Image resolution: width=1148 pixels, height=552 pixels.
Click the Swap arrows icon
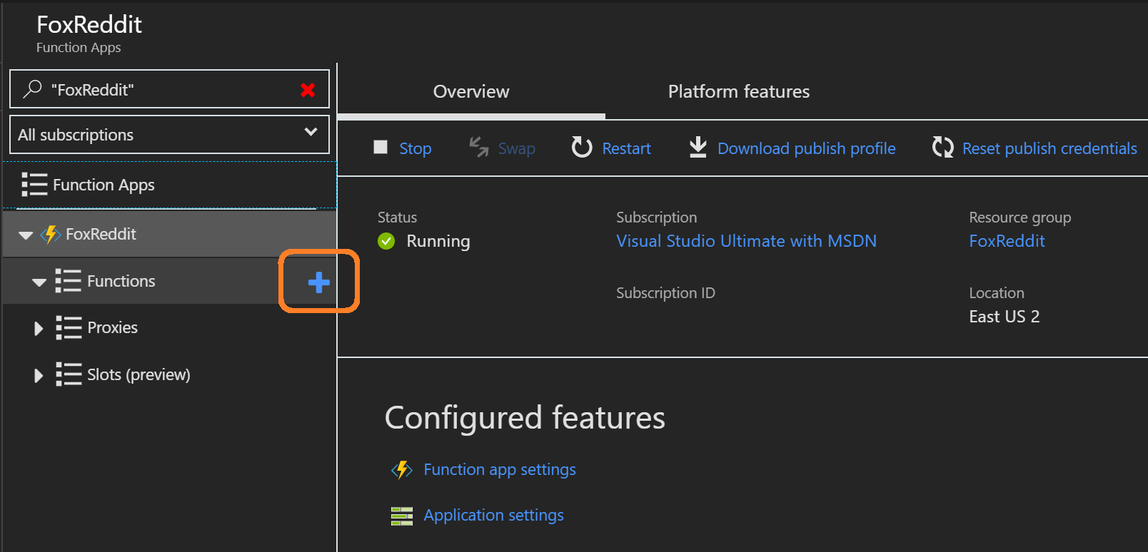point(479,147)
